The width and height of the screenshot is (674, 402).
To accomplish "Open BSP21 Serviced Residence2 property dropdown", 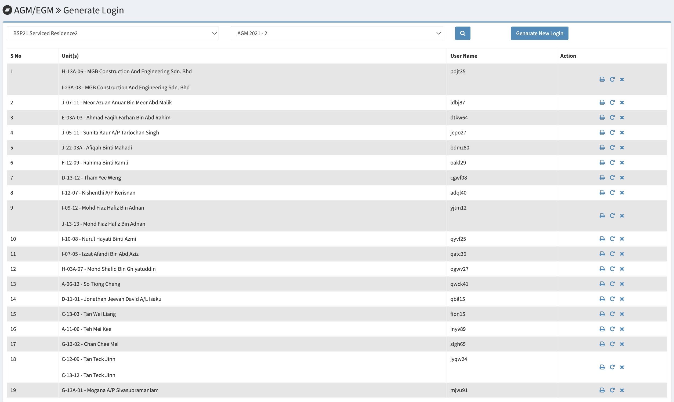I will point(113,33).
